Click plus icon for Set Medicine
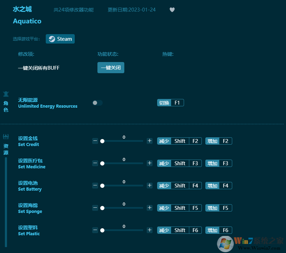Image resolution: width=286 pixels, height=253 pixels. coord(149,163)
